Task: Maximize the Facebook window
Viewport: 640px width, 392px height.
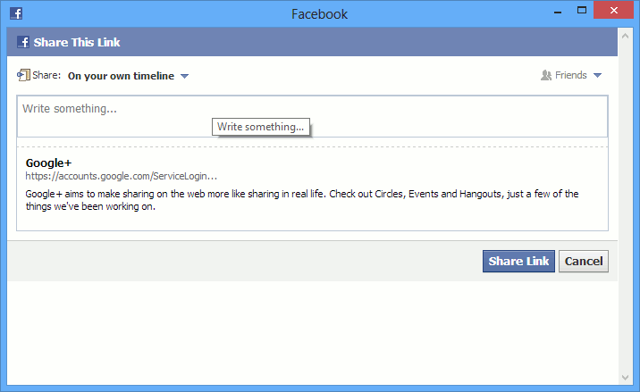Action: pyautogui.click(x=582, y=10)
